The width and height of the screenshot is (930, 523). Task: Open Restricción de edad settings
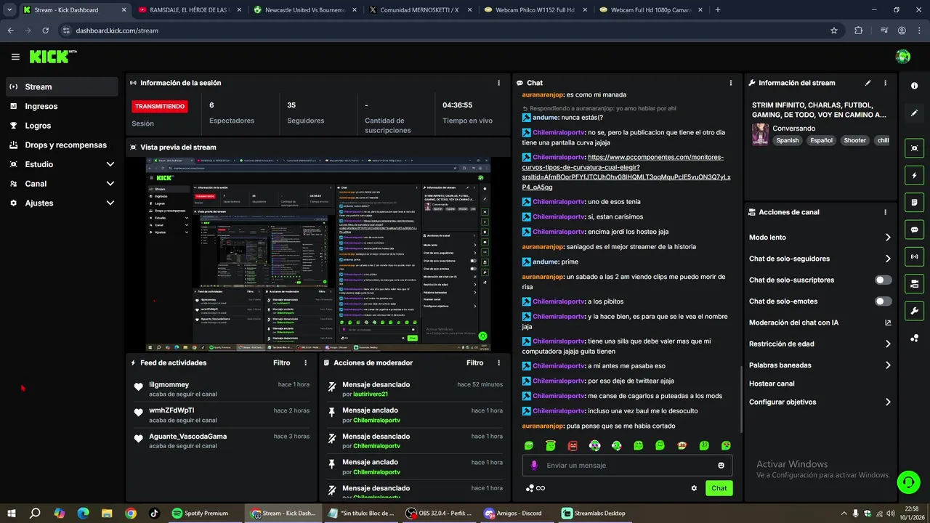pos(820,344)
